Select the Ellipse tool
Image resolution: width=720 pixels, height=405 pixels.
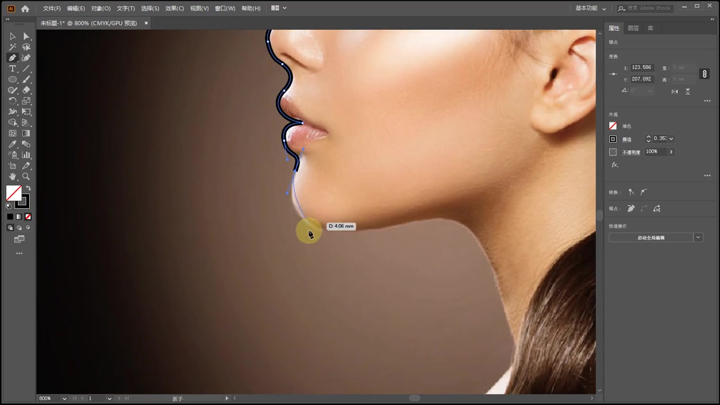[x=12, y=79]
